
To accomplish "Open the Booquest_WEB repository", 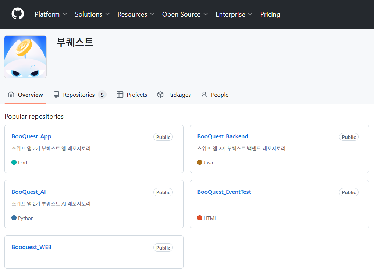I will (32, 247).
